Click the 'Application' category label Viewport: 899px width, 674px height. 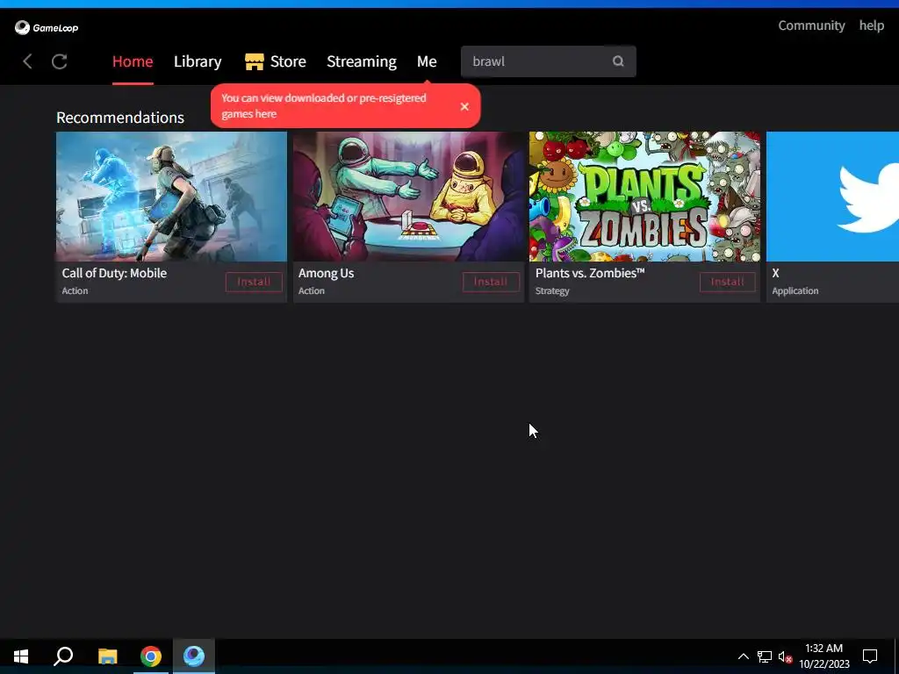click(x=795, y=291)
